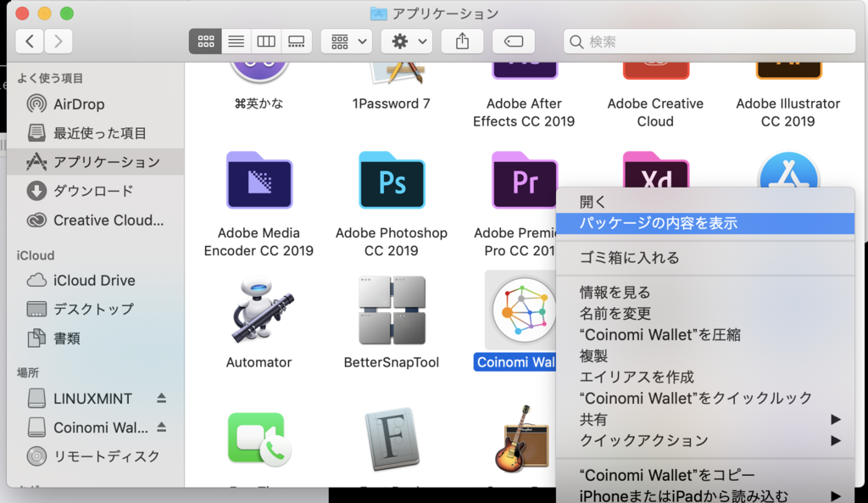Choose "Coinomi Wallet"をクイックルック menu item
Viewport: 868px width, 503px height.
coord(705,399)
